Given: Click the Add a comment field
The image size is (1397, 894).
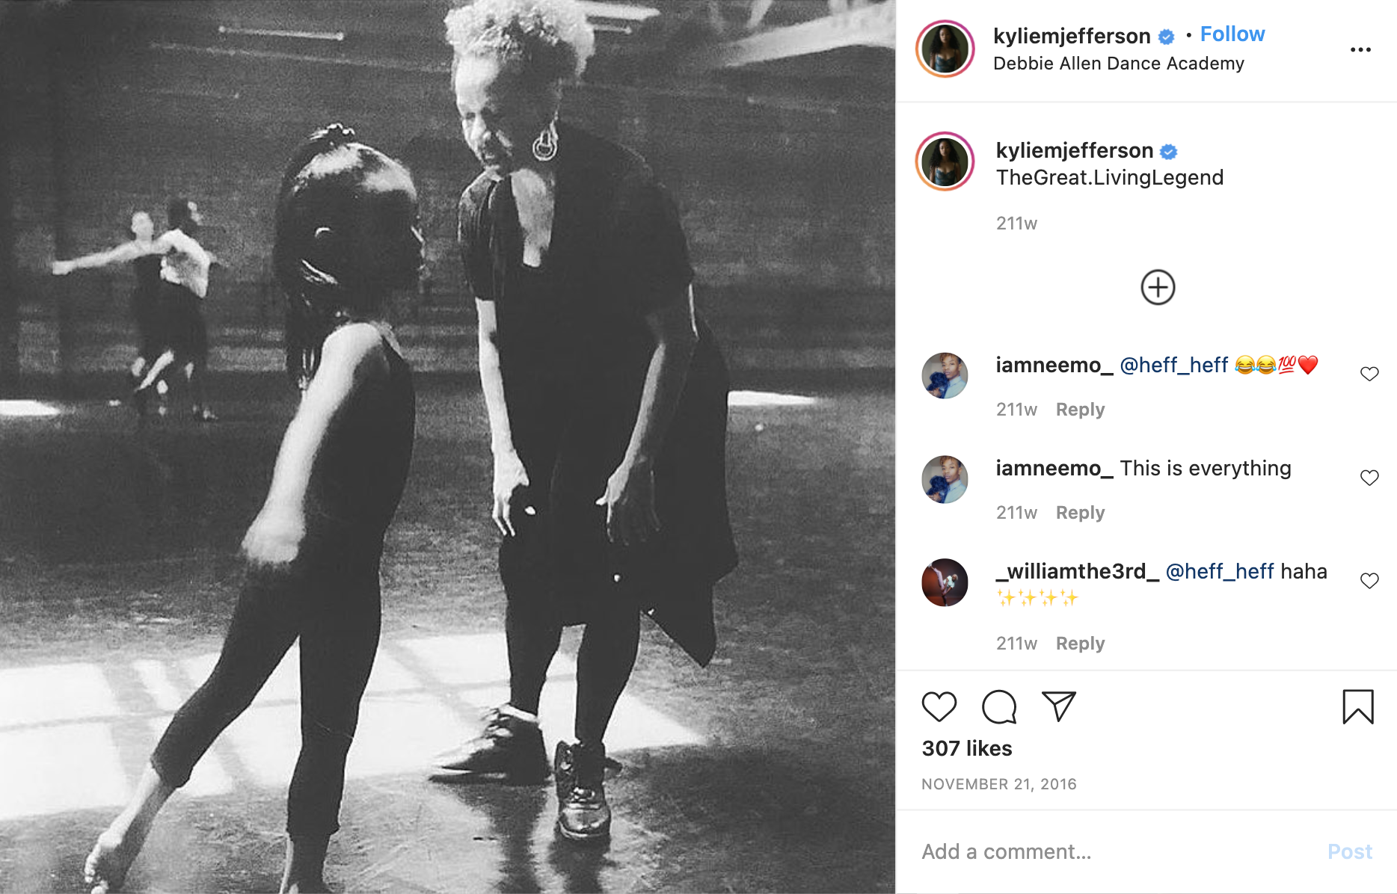Looking at the screenshot, I should pos(1114,851).
